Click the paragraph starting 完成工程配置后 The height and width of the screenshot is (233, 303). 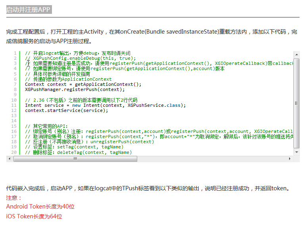pos(151,36)
